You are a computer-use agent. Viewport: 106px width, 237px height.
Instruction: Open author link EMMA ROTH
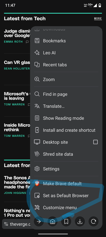[x=13, y=42]
